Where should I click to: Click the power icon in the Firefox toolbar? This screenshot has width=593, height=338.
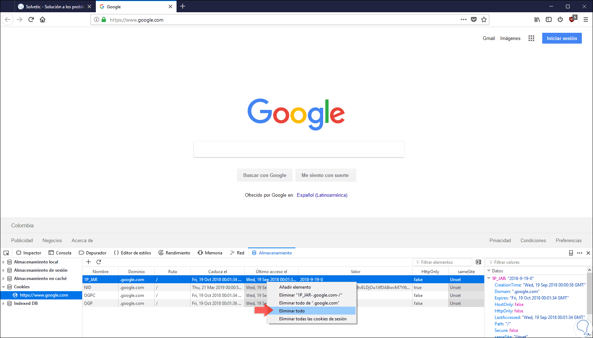(x=560, y=19)
